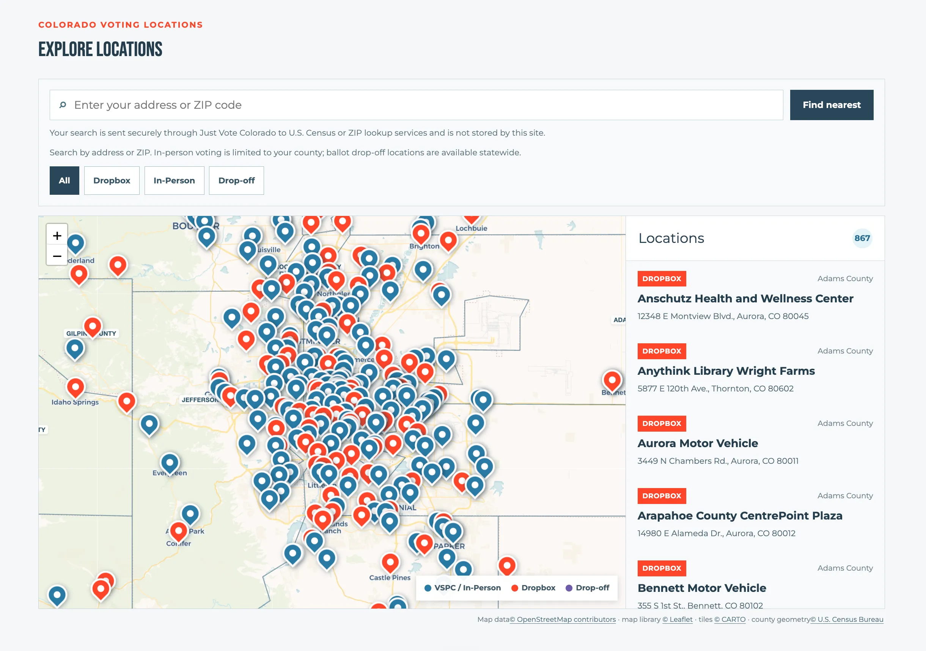The image size is (926, 651).
Task: Open the U.S. Census Bureau link
Action: coord(847,620)
